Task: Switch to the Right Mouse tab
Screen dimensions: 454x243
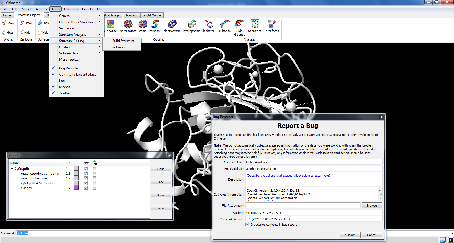Action: [x=152, y=15]
